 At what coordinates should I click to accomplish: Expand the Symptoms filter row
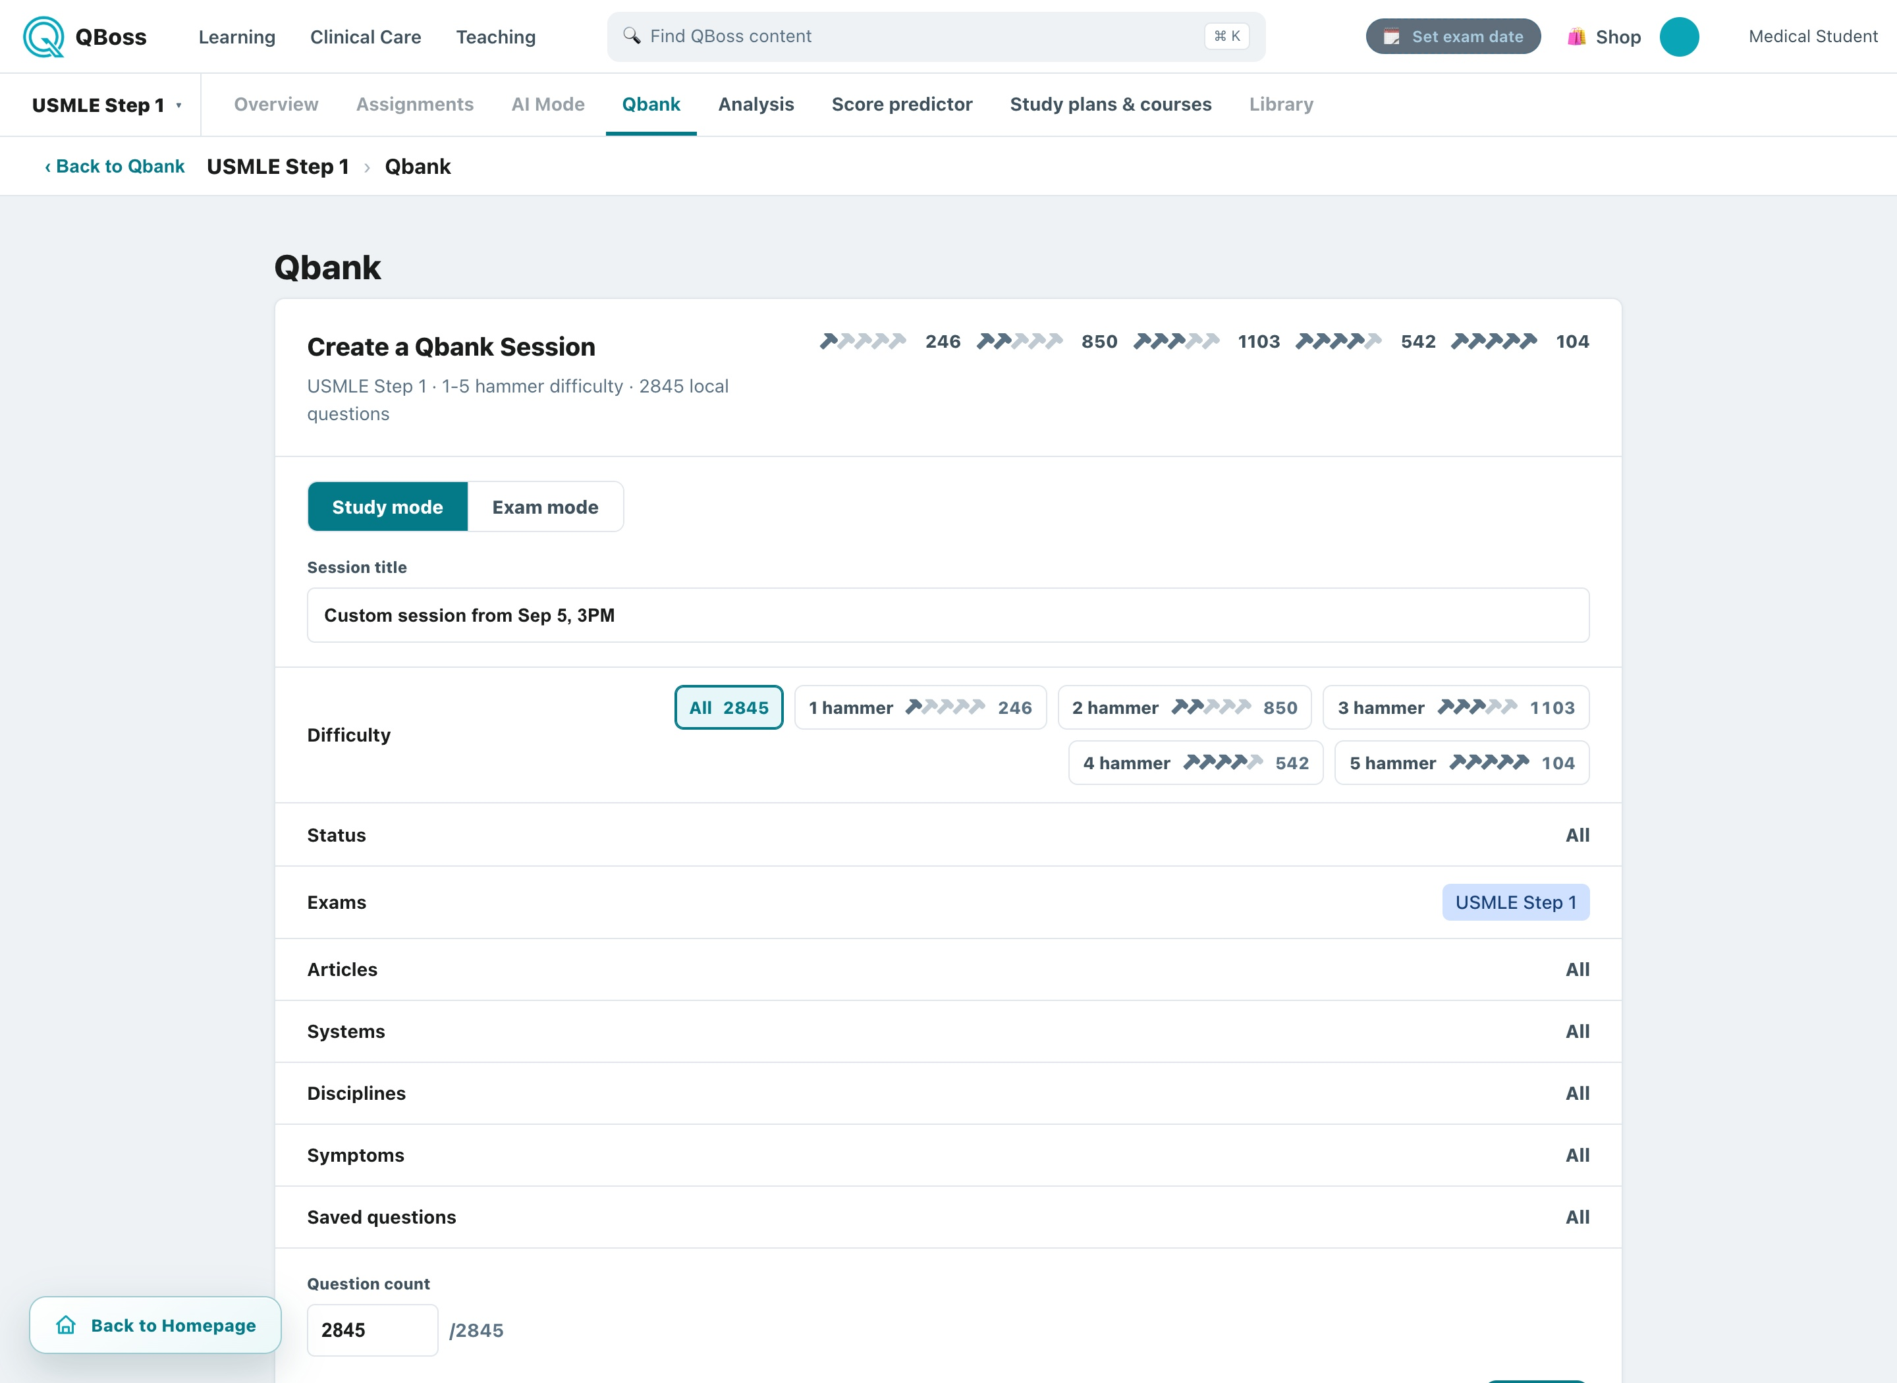point(949,1155)
